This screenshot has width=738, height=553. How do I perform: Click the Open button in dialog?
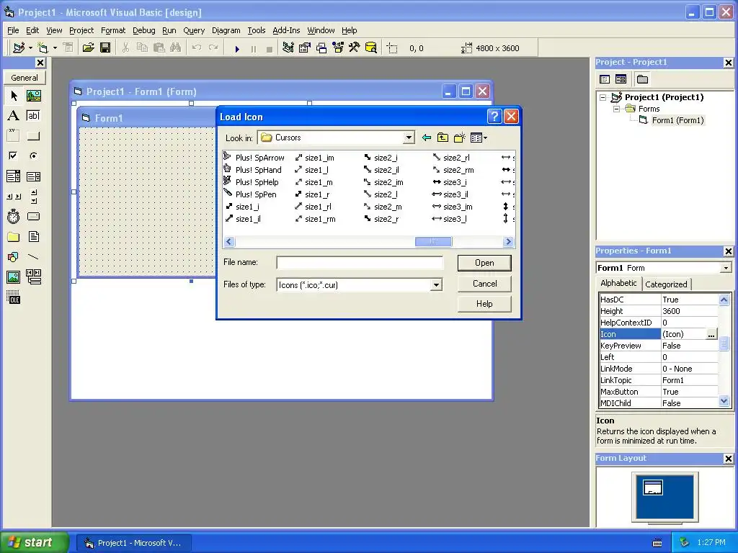484,263
